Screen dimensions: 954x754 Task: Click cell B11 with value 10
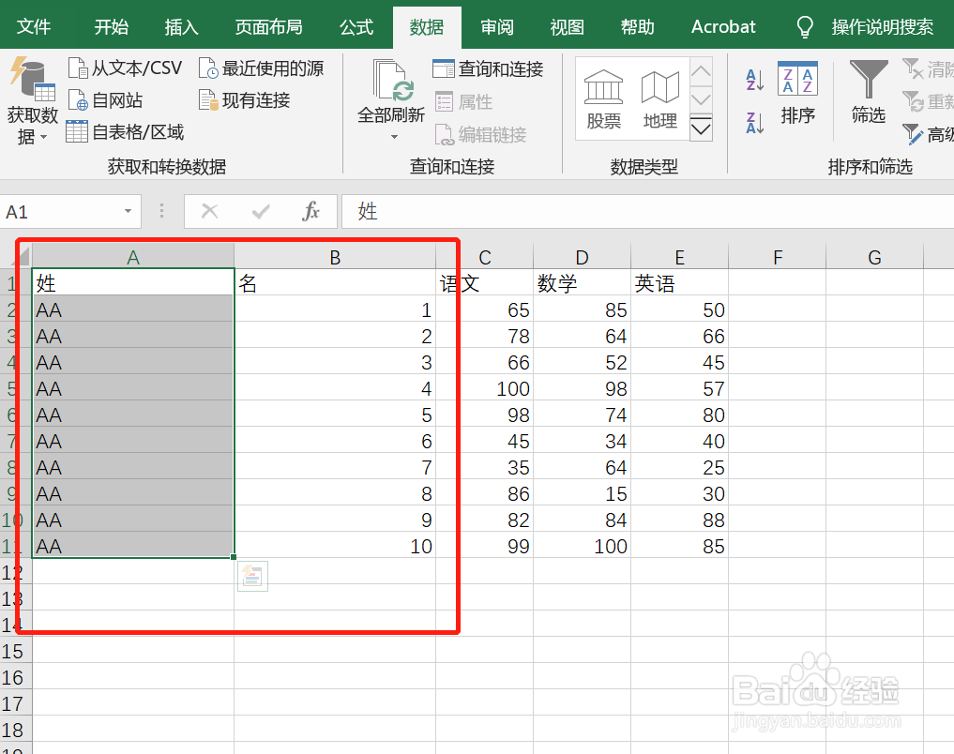(335, 546)
